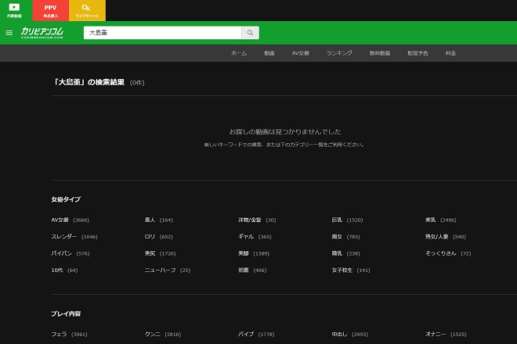Select the そっくりさん (72) category
Viewport: 517px width, 344px height.
click(x=448, y=253)
